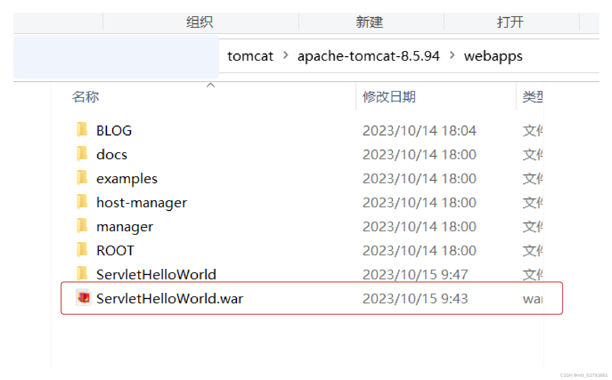Navigate to apache-tomcat-8.5.94 via breadcrumb
The height and width of the screenshot is (380, 612).
pyautogui.click(x=369, y=56)
